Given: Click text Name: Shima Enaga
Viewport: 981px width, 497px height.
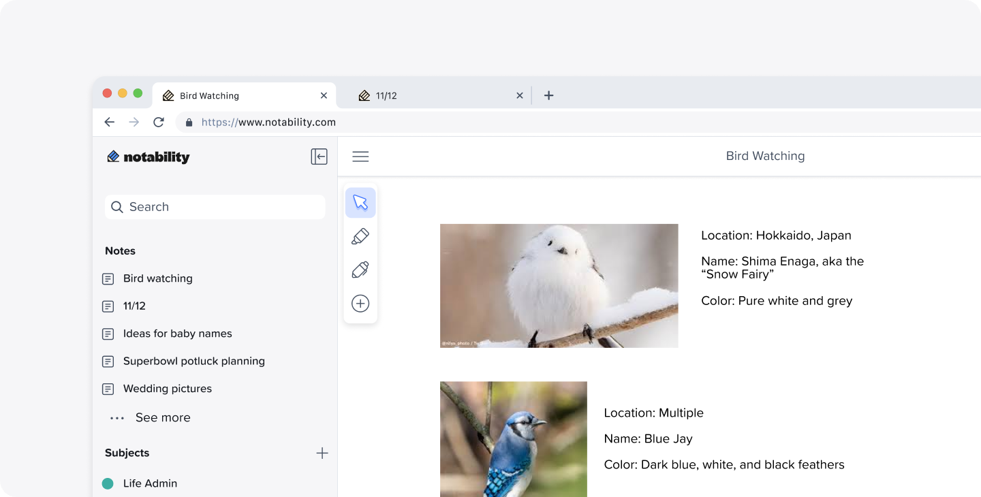Looking at the screenshot, I should click(782, 268).
